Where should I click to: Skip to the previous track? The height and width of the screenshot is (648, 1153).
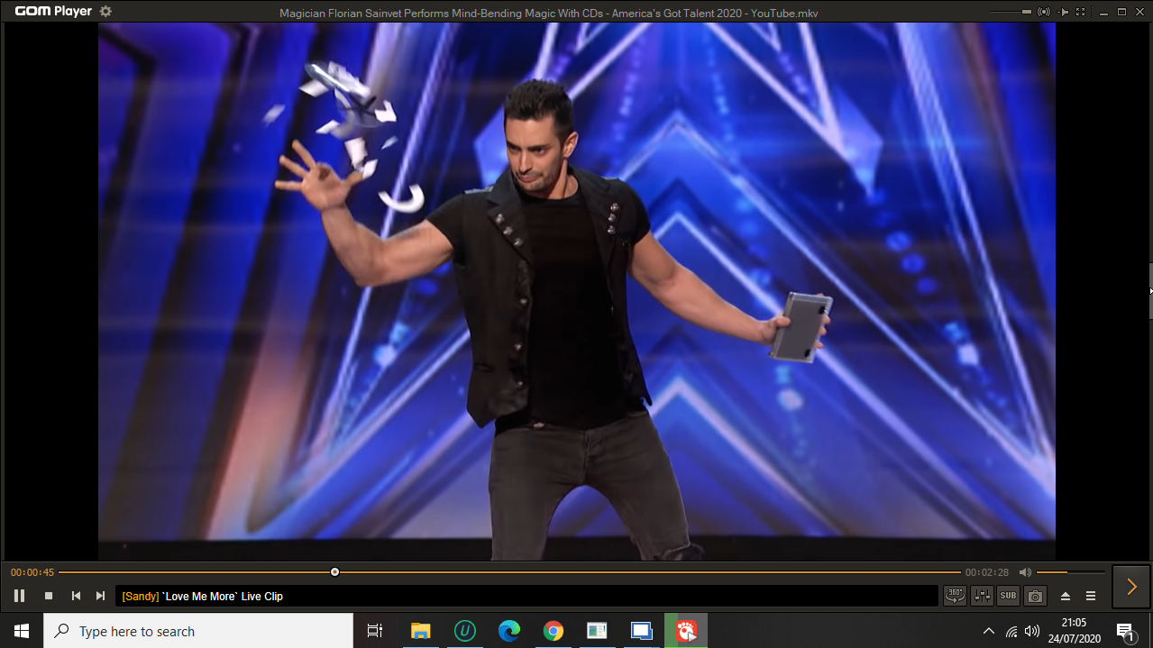click(76, 596)
